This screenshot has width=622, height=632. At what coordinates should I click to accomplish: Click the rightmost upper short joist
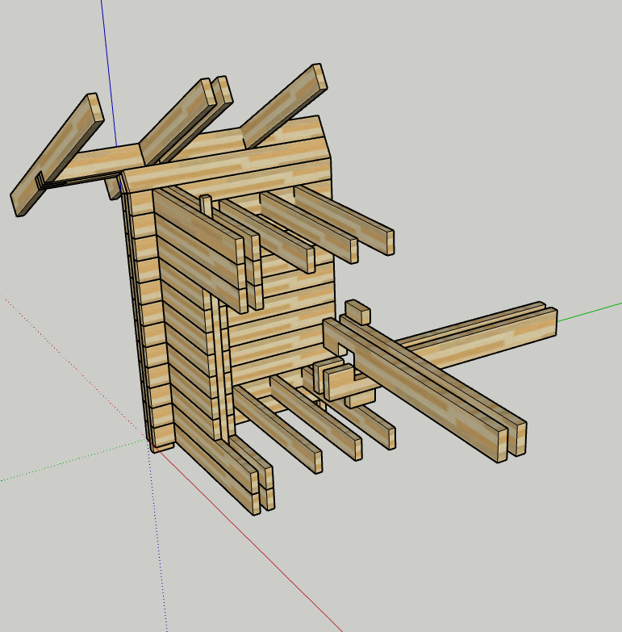click(x=344, y=220)
